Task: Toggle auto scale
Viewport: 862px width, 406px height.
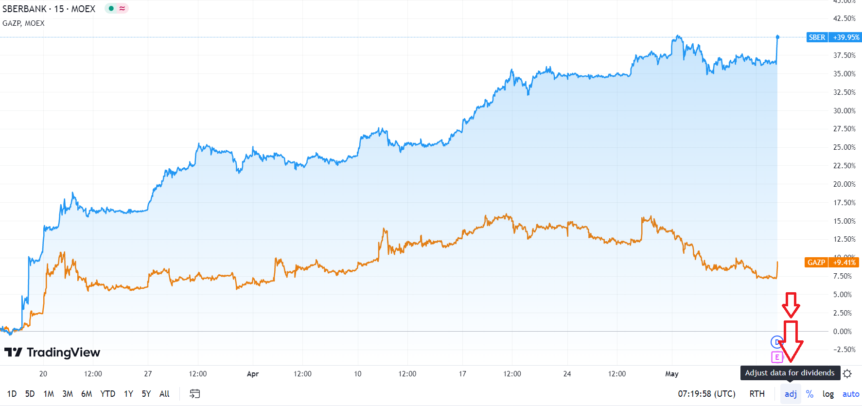Action: 851,394
